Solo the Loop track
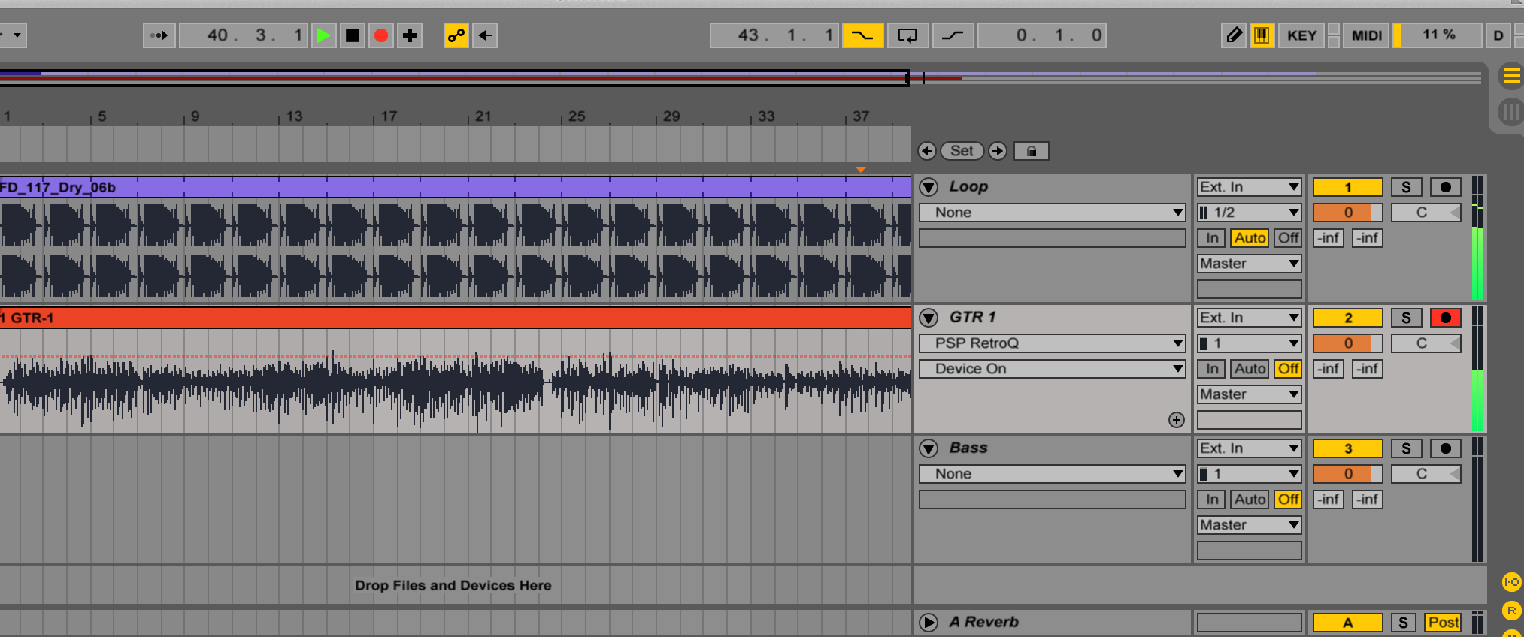Image resolution: width=1524 pixels, height=637 pixels. pyautogui.click(x=1405, y=187)
